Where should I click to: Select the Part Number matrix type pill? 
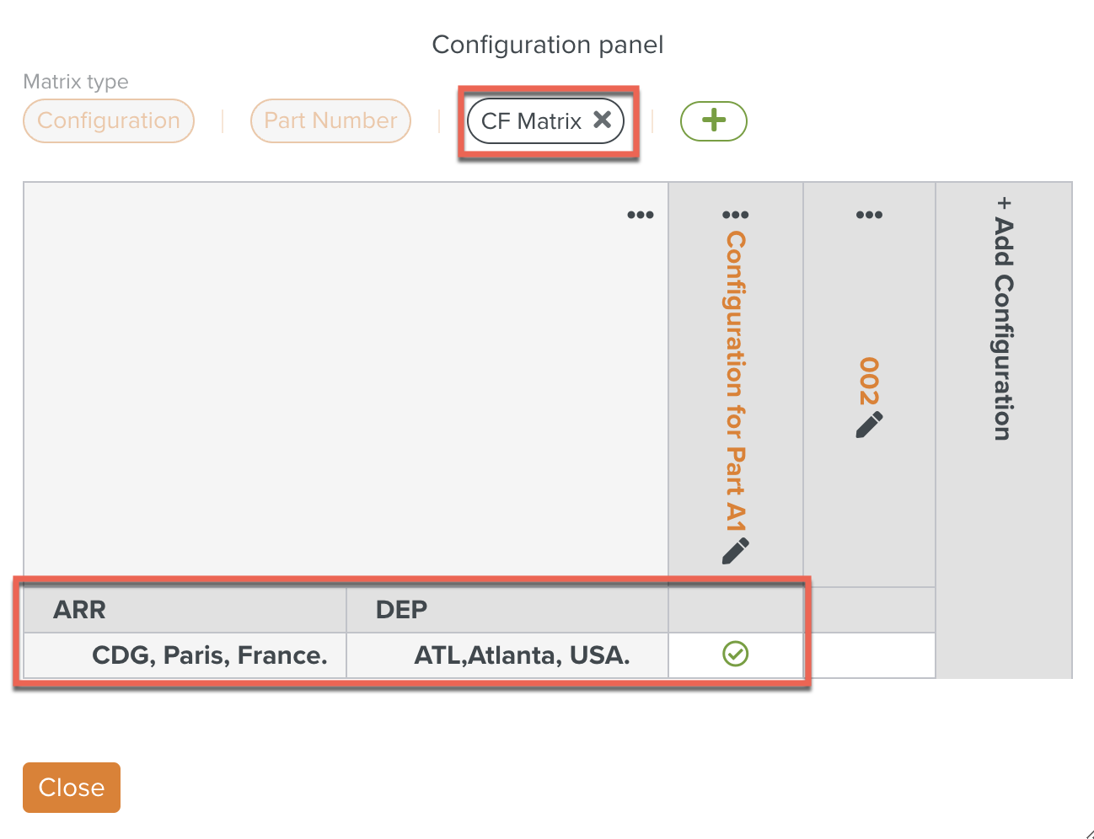pos(330,120)
